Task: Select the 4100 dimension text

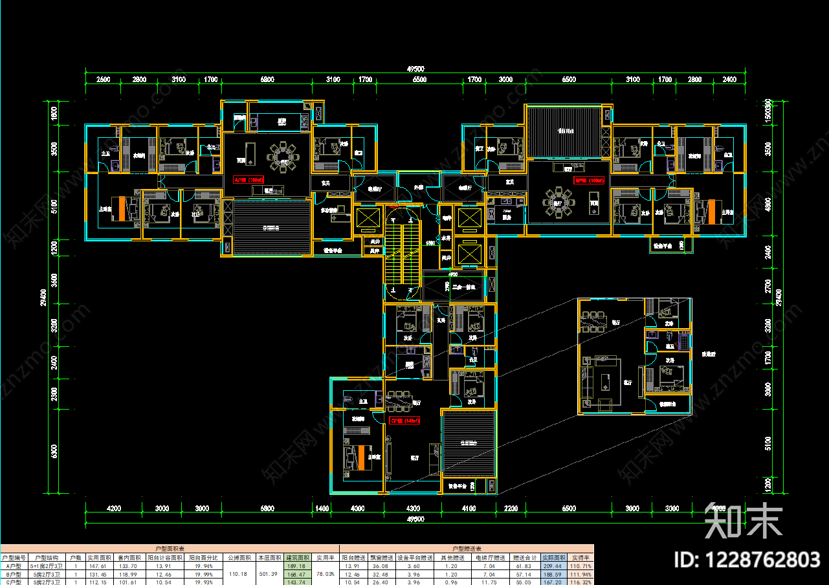Action: 469,509
